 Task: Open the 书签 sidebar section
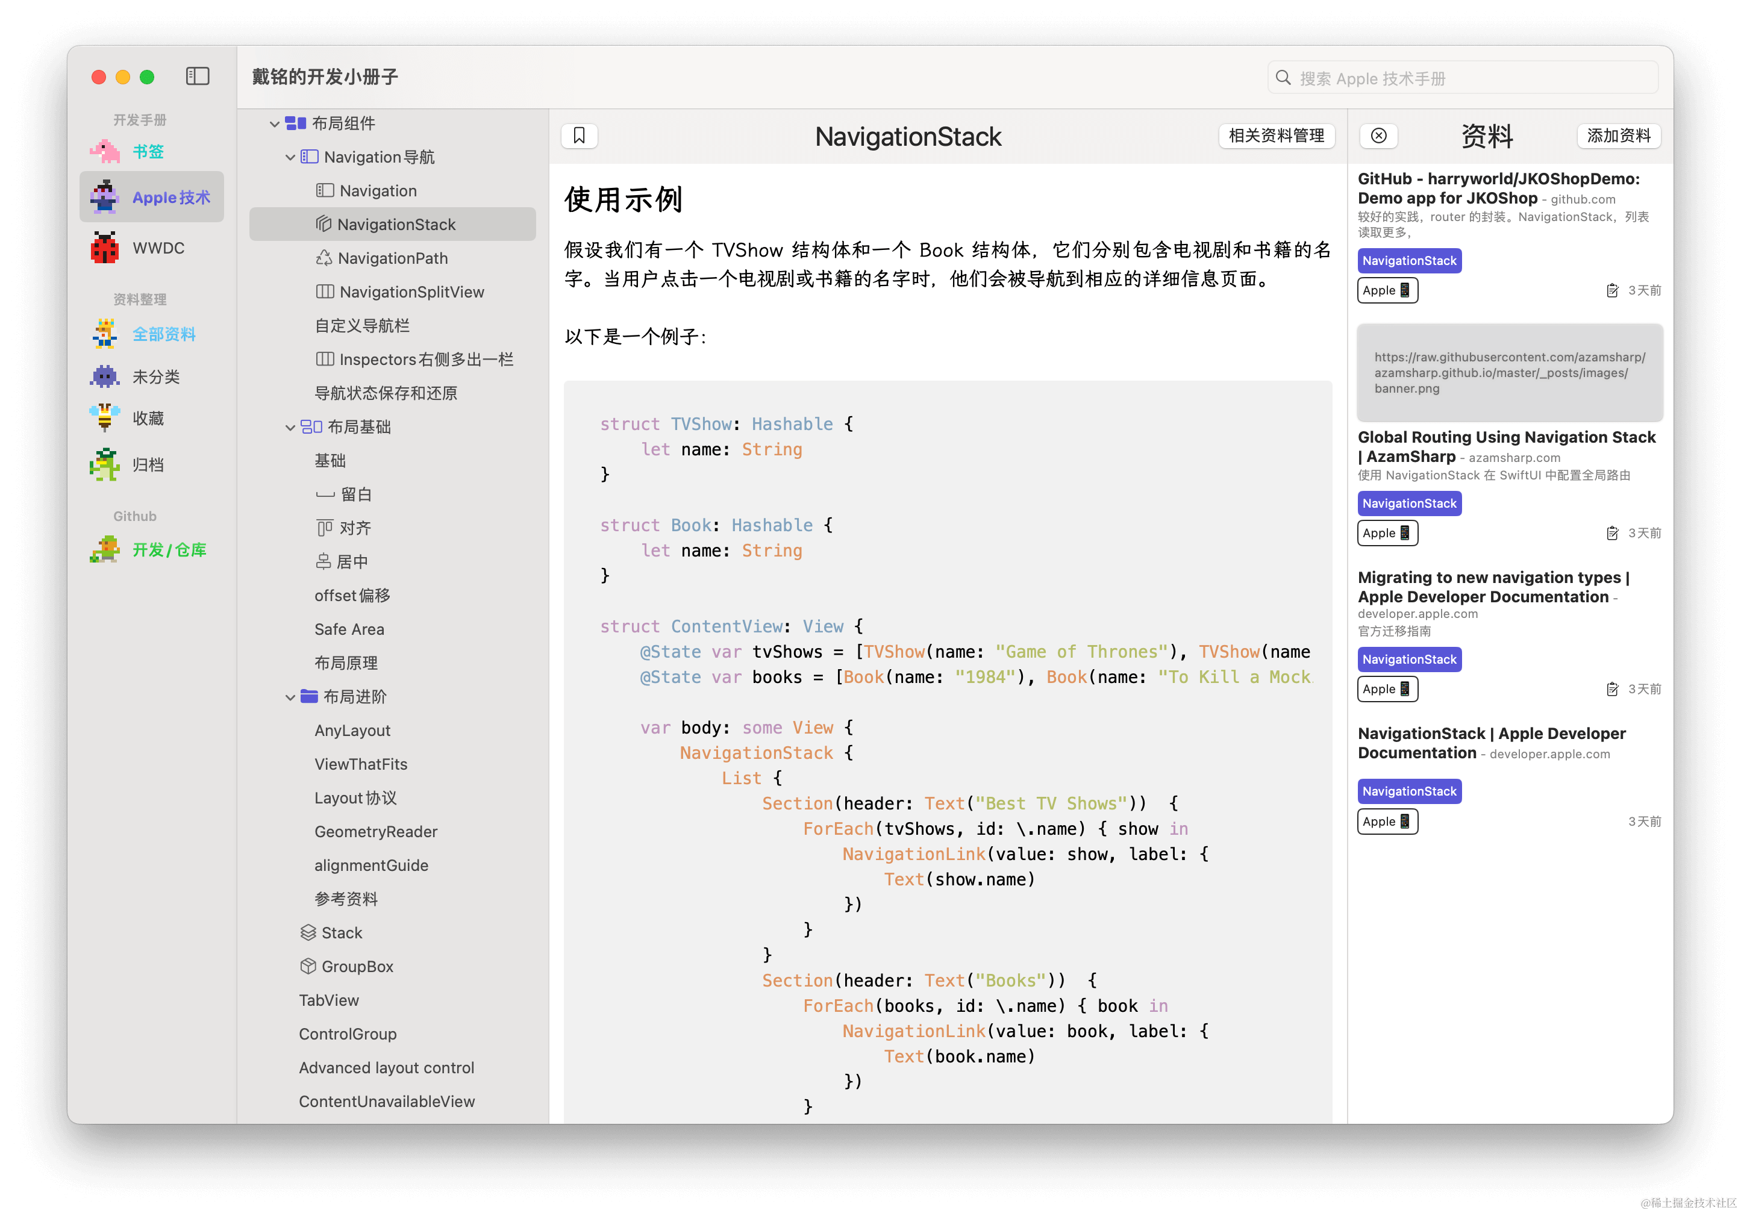point(148,152)
